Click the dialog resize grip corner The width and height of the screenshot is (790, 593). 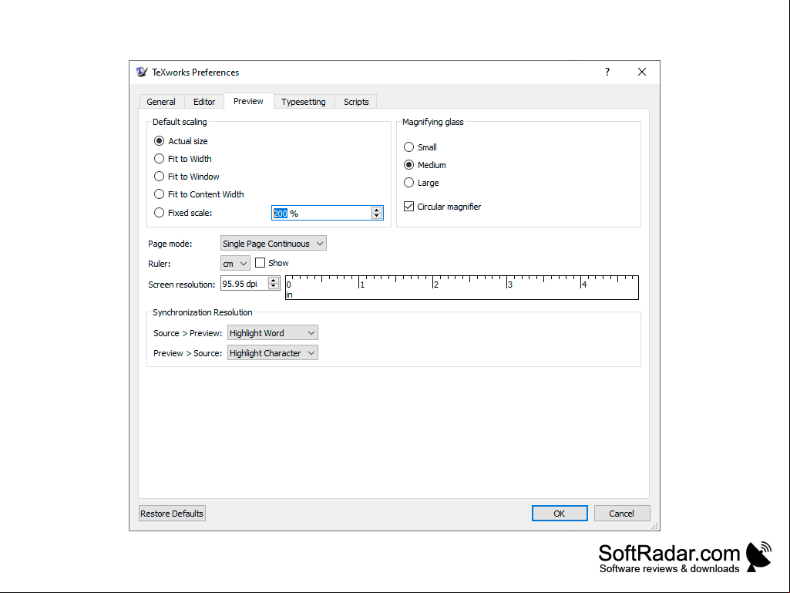[x=654, y=526]
